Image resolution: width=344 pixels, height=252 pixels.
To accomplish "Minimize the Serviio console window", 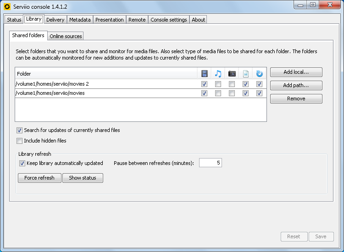I will tap(300, 5).
